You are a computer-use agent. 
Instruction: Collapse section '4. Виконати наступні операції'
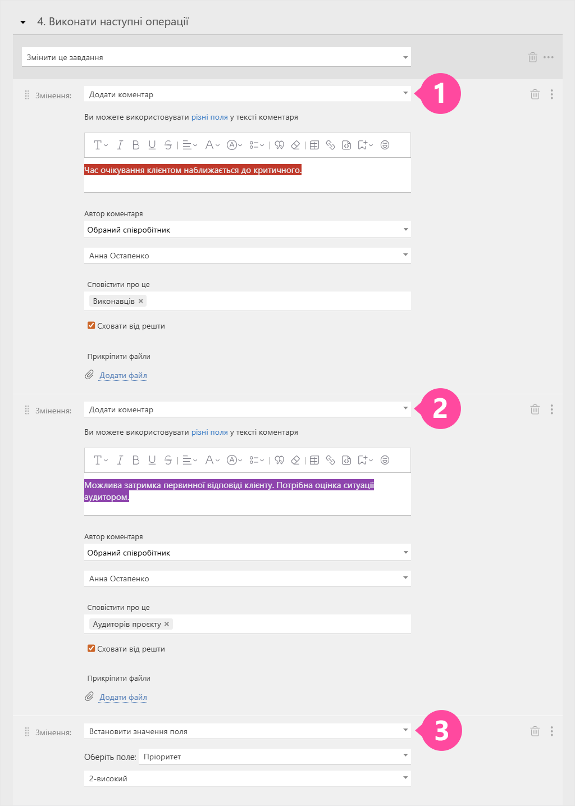23,22
